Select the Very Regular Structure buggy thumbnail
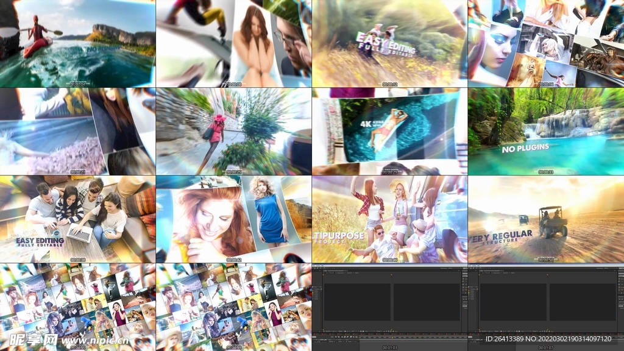This screenshot has width=624, height=351. [x=546, y=219]
